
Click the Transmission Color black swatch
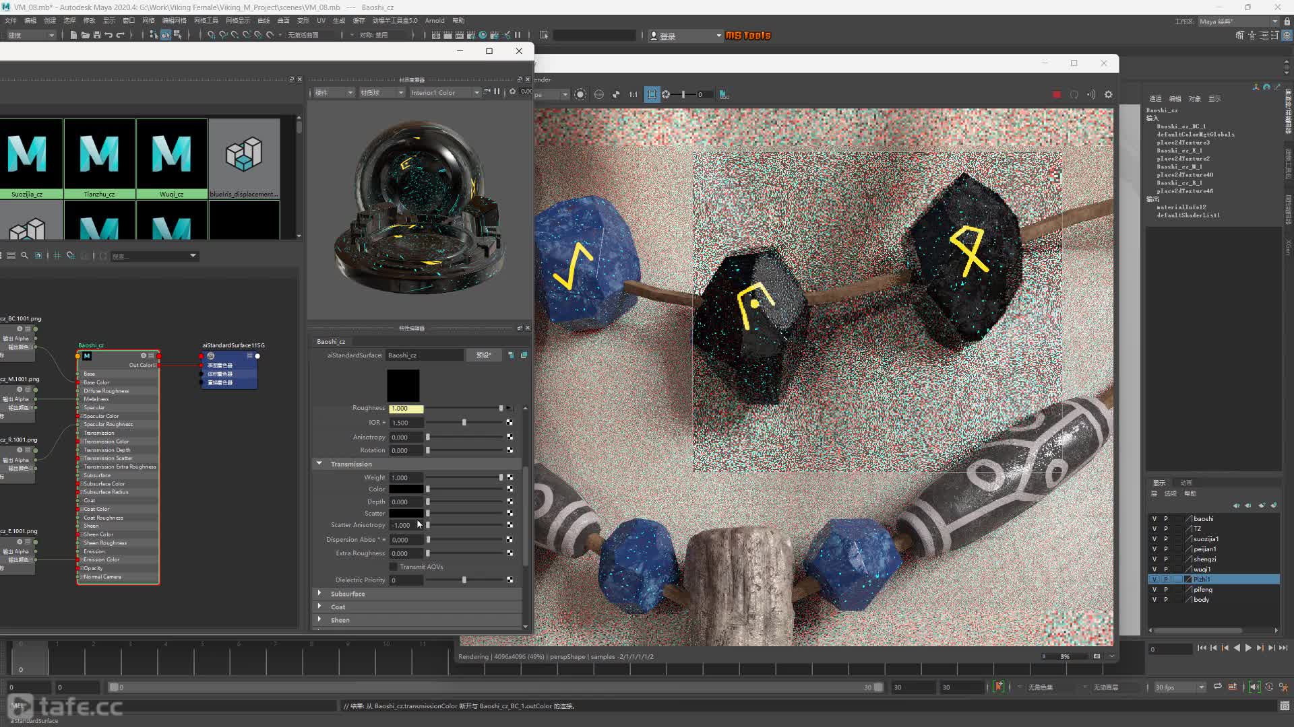[x=406, y=489]
